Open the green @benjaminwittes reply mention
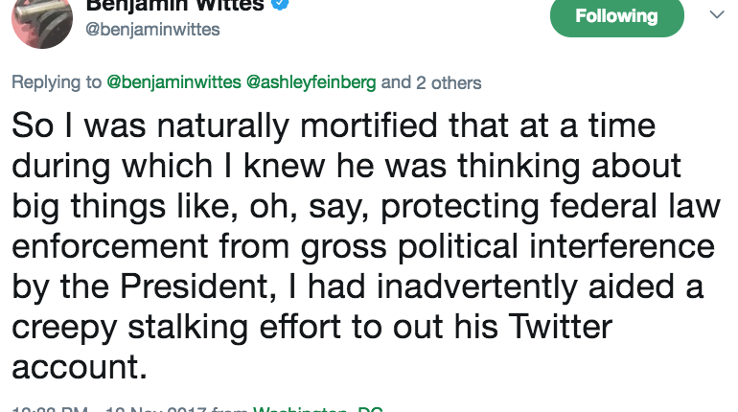Viewport: 738px width, 412px height. coord(174,82)
